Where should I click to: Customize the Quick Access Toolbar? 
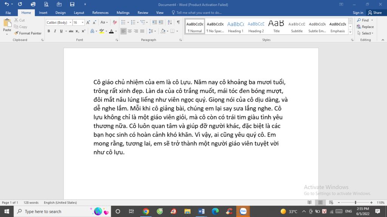tap(85, 4)
